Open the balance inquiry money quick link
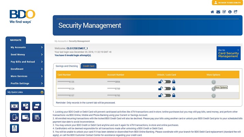 pyautogui.click(x=14, y=106)
